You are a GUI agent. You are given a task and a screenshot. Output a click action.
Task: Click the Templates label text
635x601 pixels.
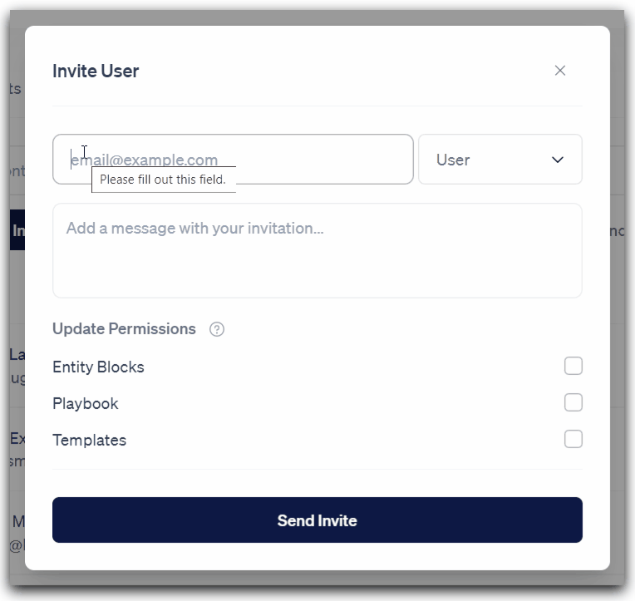click(90, 441)
